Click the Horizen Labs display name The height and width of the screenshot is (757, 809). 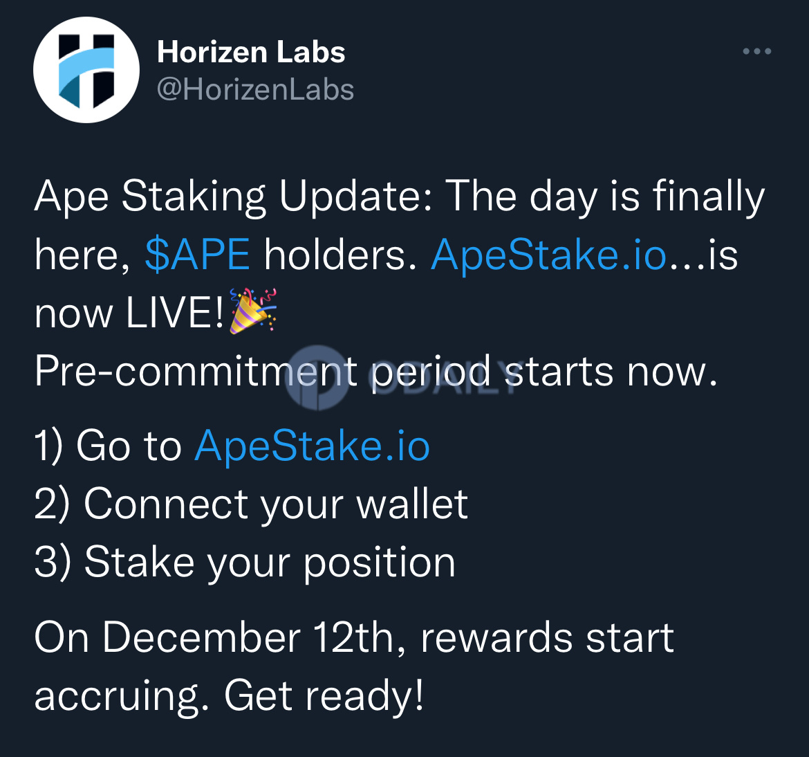[x=251, y=52]
